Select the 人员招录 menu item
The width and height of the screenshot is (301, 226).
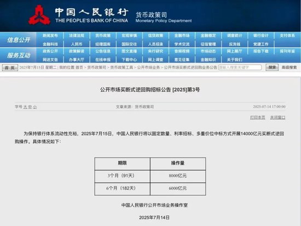(x=155, y=44)
